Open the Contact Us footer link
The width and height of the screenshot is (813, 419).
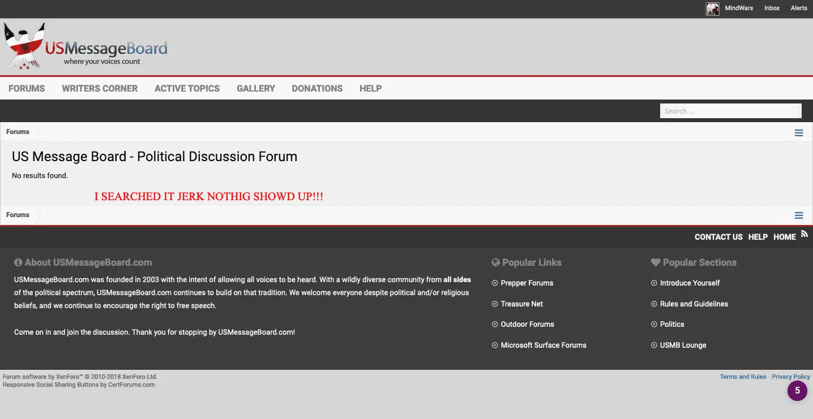718,237
